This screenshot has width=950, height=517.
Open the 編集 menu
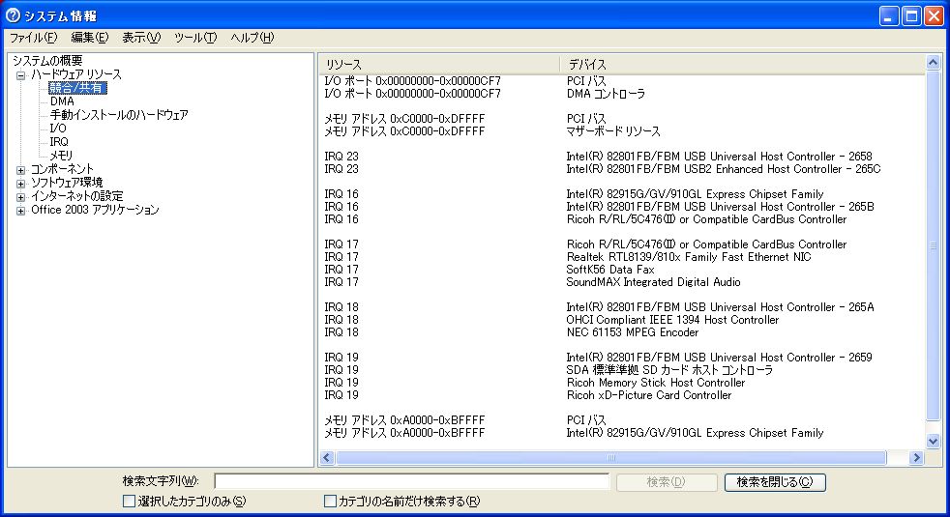click(x=89, y=38)
